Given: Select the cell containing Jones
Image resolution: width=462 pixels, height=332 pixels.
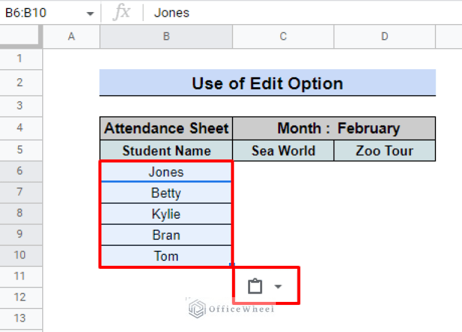Looking at the screenshot, I should [166, 171].
